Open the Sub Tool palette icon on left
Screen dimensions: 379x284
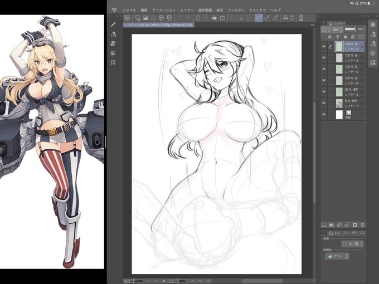[113, 35]
